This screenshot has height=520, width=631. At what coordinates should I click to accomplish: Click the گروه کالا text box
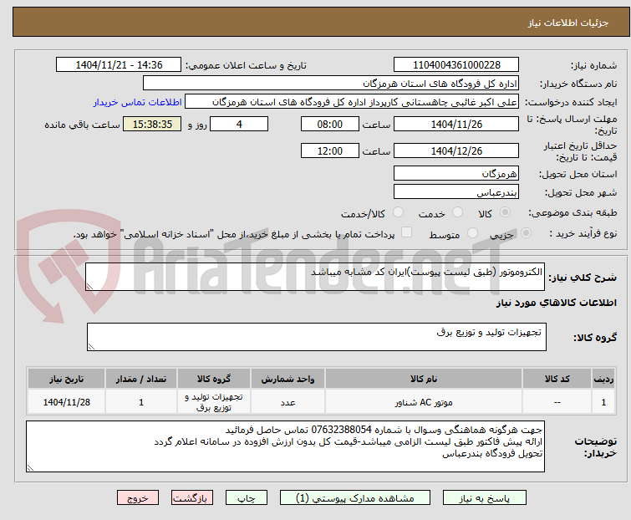point(316,337)
